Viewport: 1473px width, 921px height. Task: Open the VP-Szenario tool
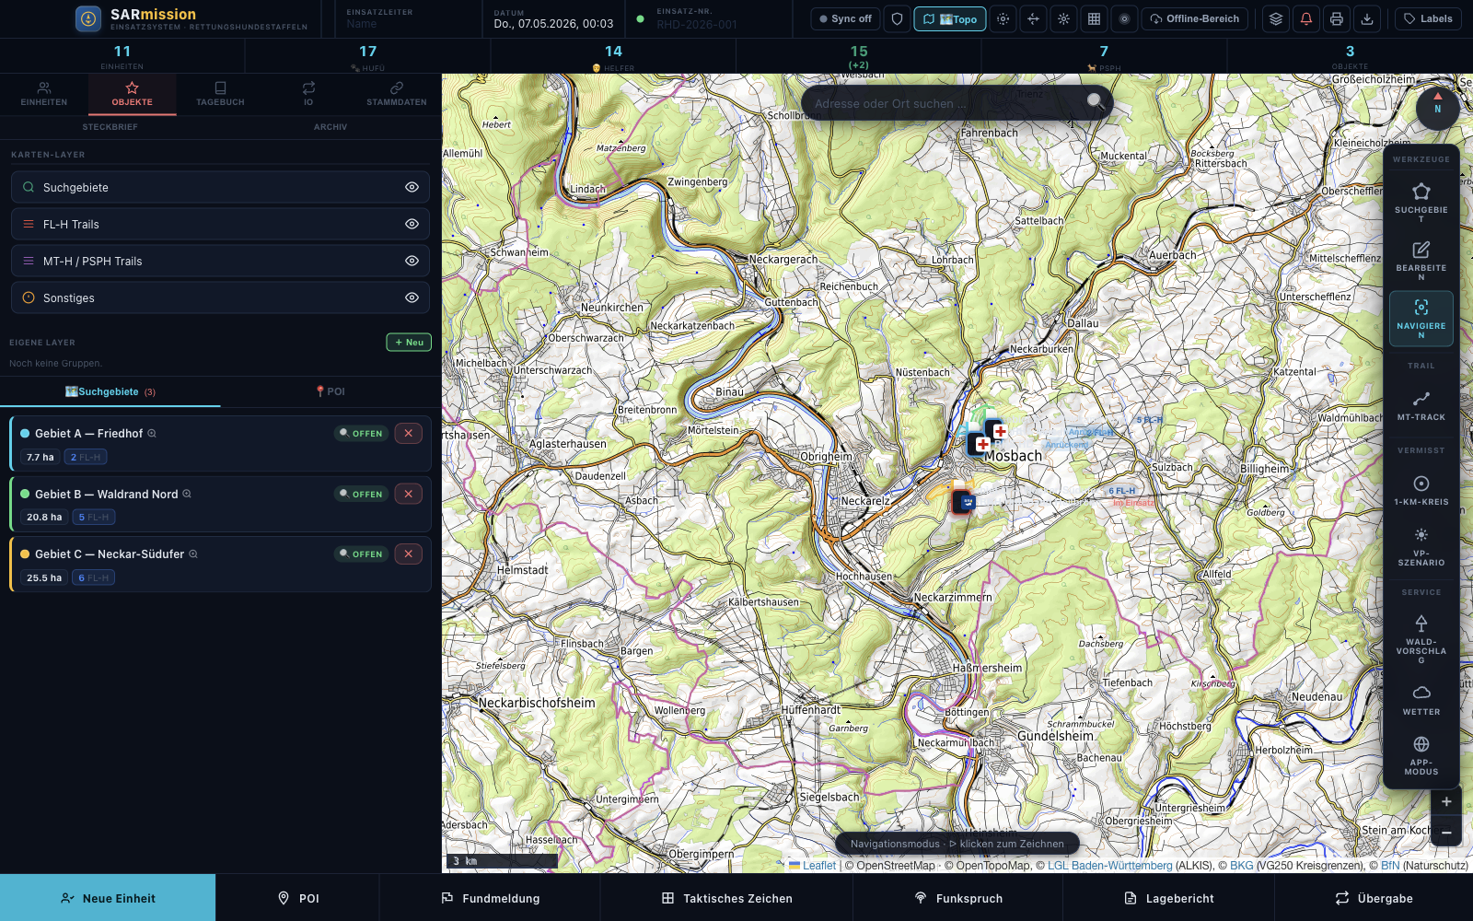tap(1421, 547)
